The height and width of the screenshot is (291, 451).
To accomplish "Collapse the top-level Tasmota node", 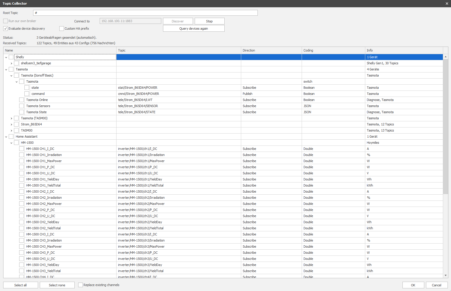I will 6,70.
